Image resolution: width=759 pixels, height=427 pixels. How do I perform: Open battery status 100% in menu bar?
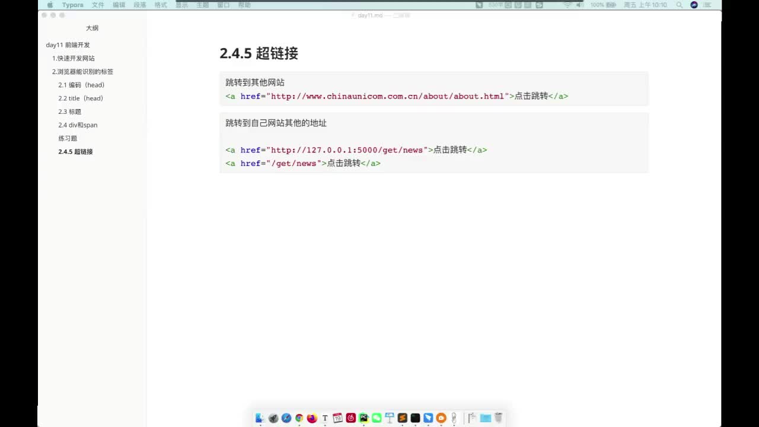point(604,5)
